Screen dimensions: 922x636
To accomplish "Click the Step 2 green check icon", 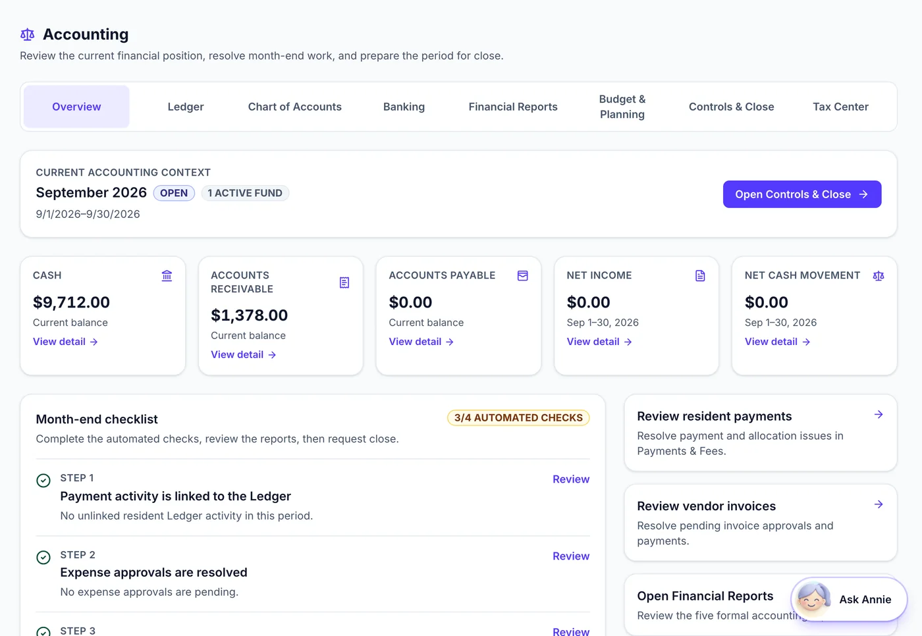I will pyautogui.click(x=43, y=558).
